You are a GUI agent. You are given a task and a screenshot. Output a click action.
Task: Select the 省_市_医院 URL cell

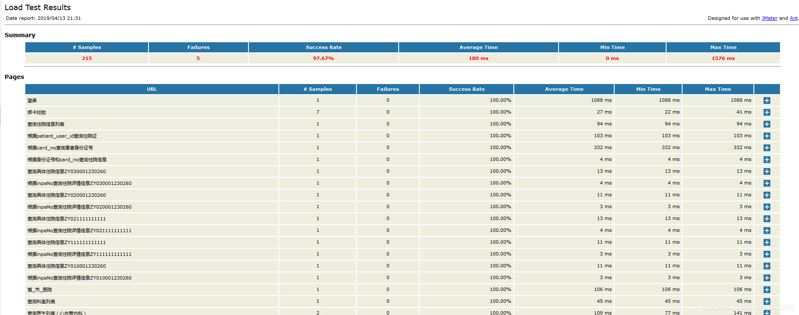tap(152, 290)
